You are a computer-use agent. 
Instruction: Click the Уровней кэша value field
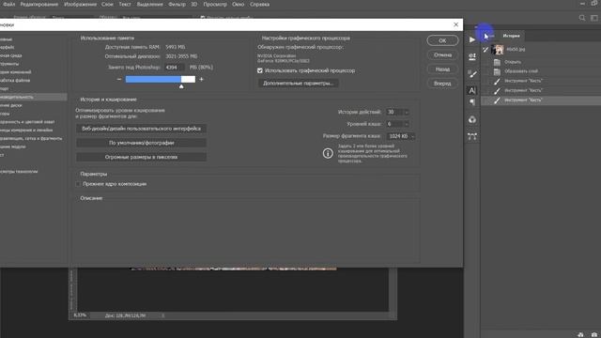click(394, 124)
